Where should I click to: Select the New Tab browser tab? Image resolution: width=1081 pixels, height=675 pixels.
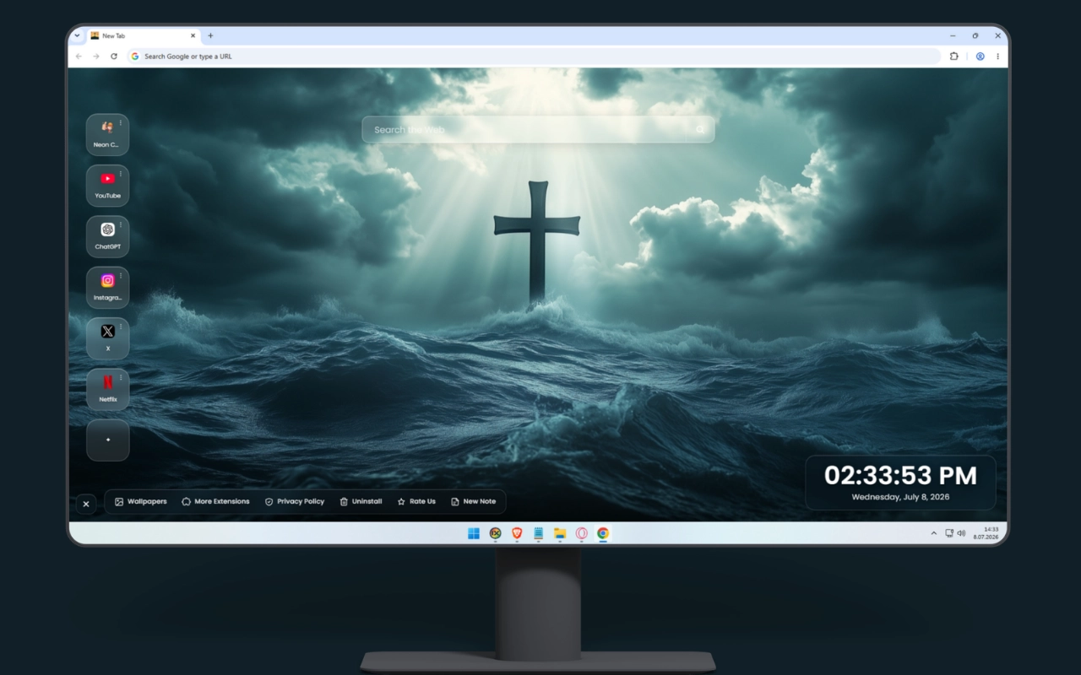(142, 35)
